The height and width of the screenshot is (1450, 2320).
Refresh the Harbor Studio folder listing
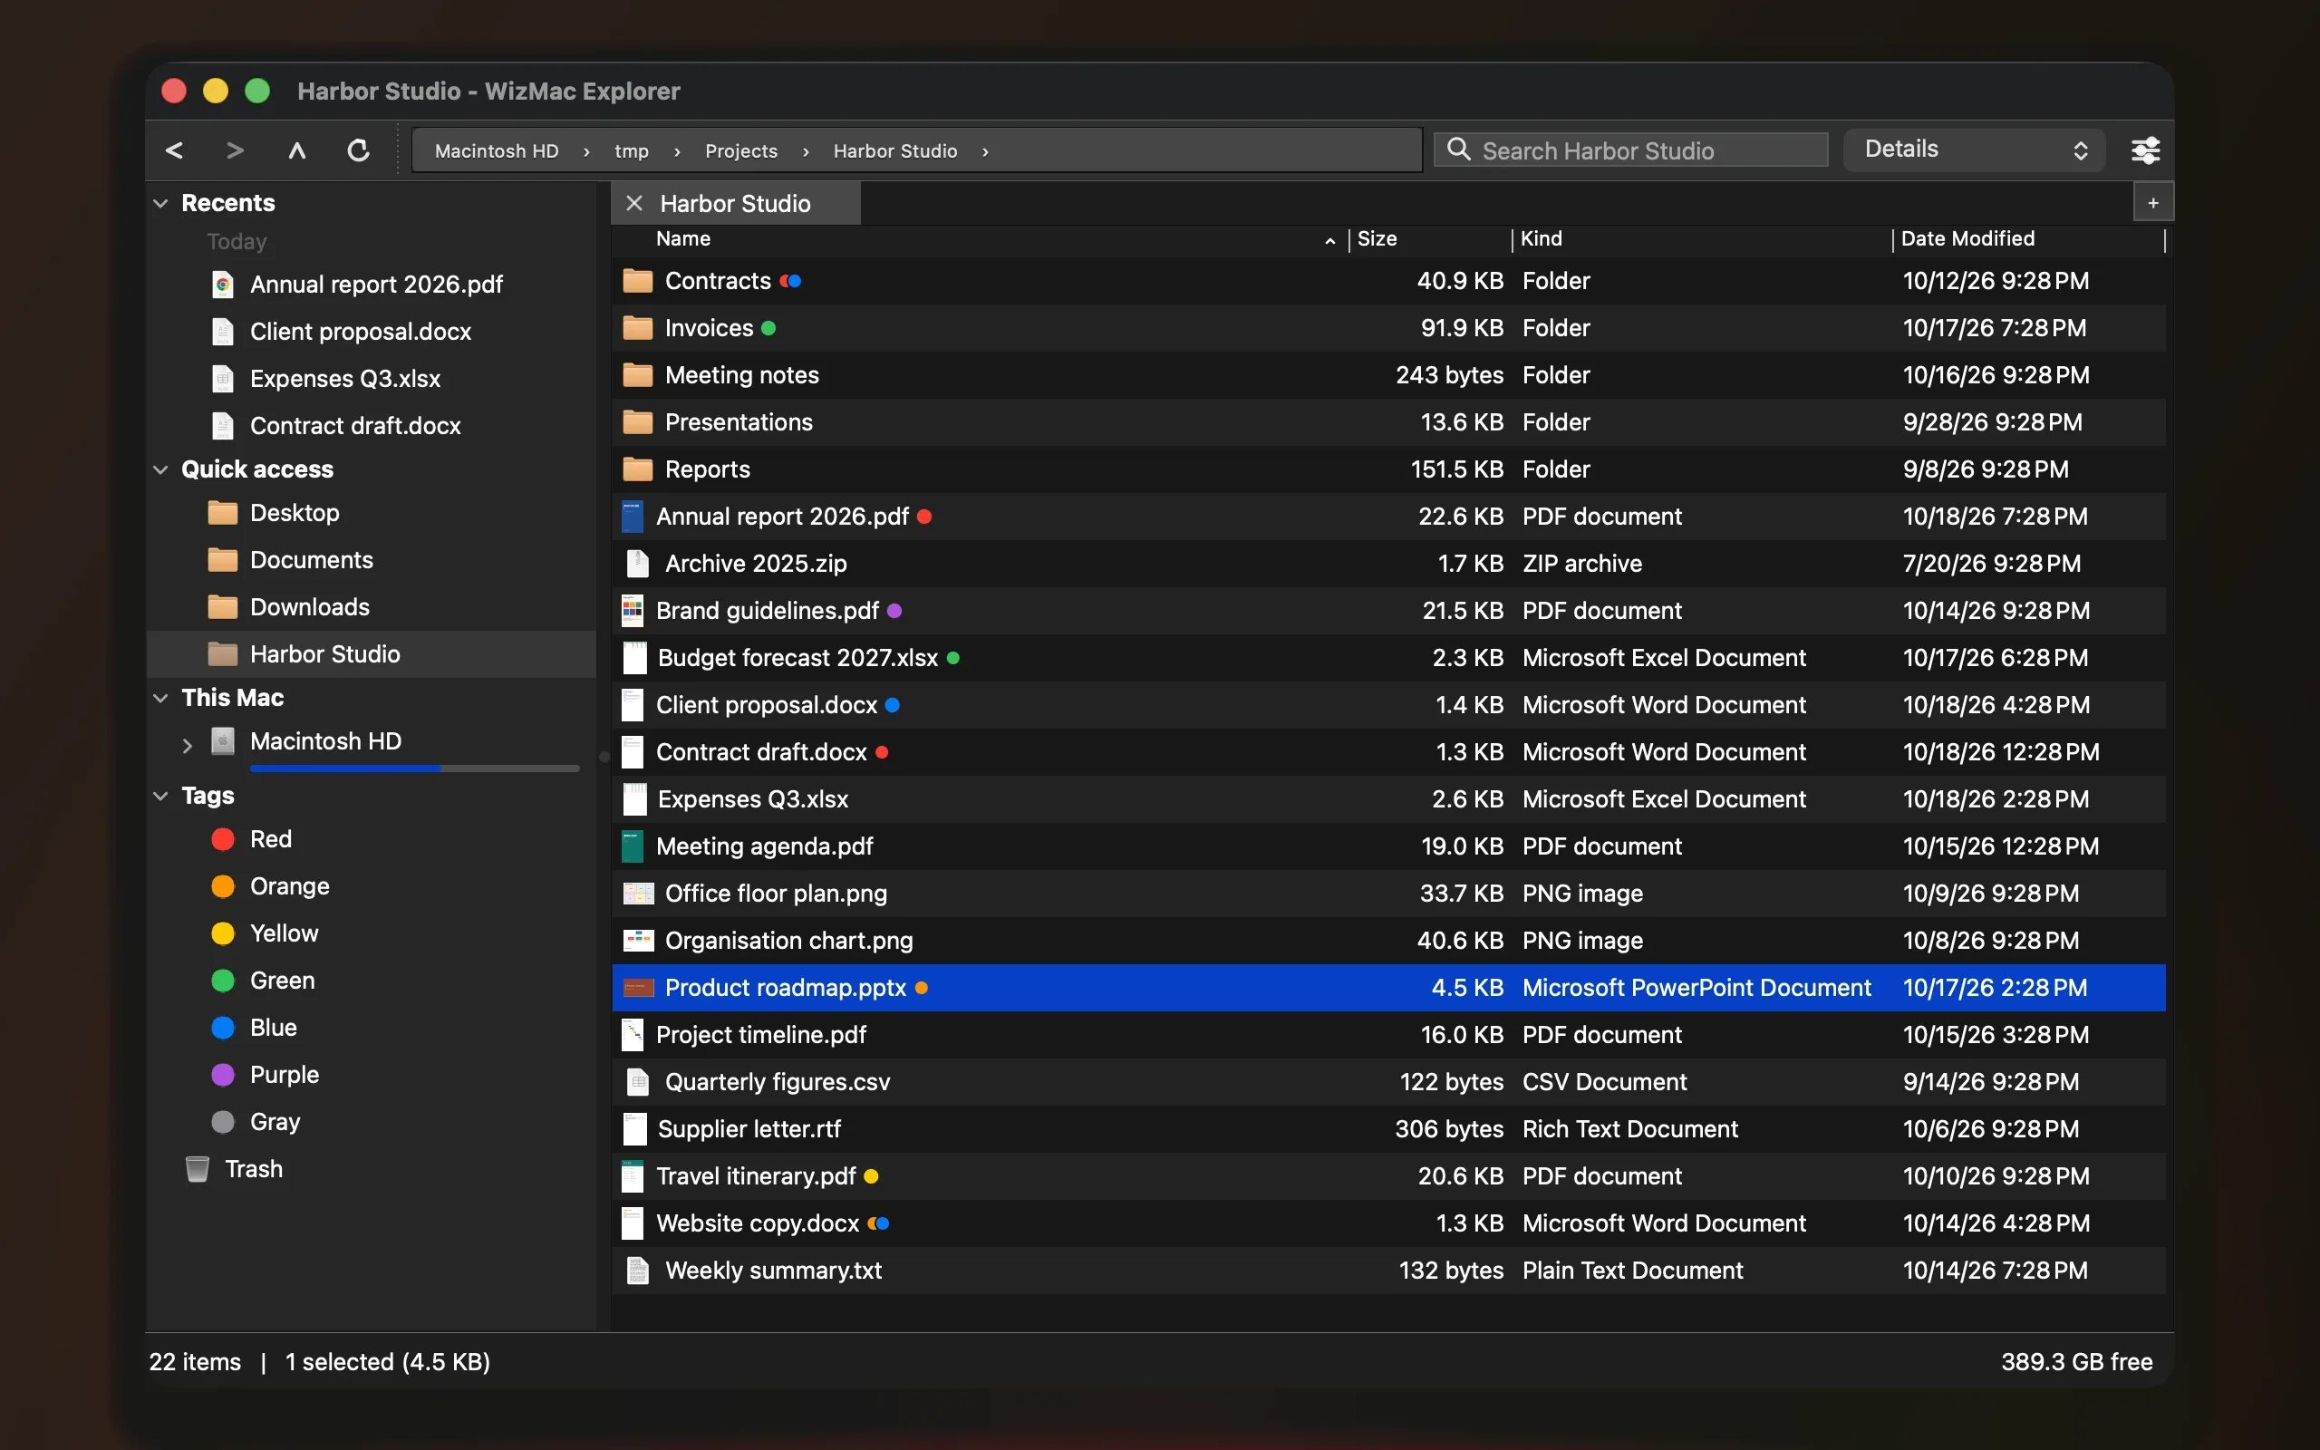point(359,150)
